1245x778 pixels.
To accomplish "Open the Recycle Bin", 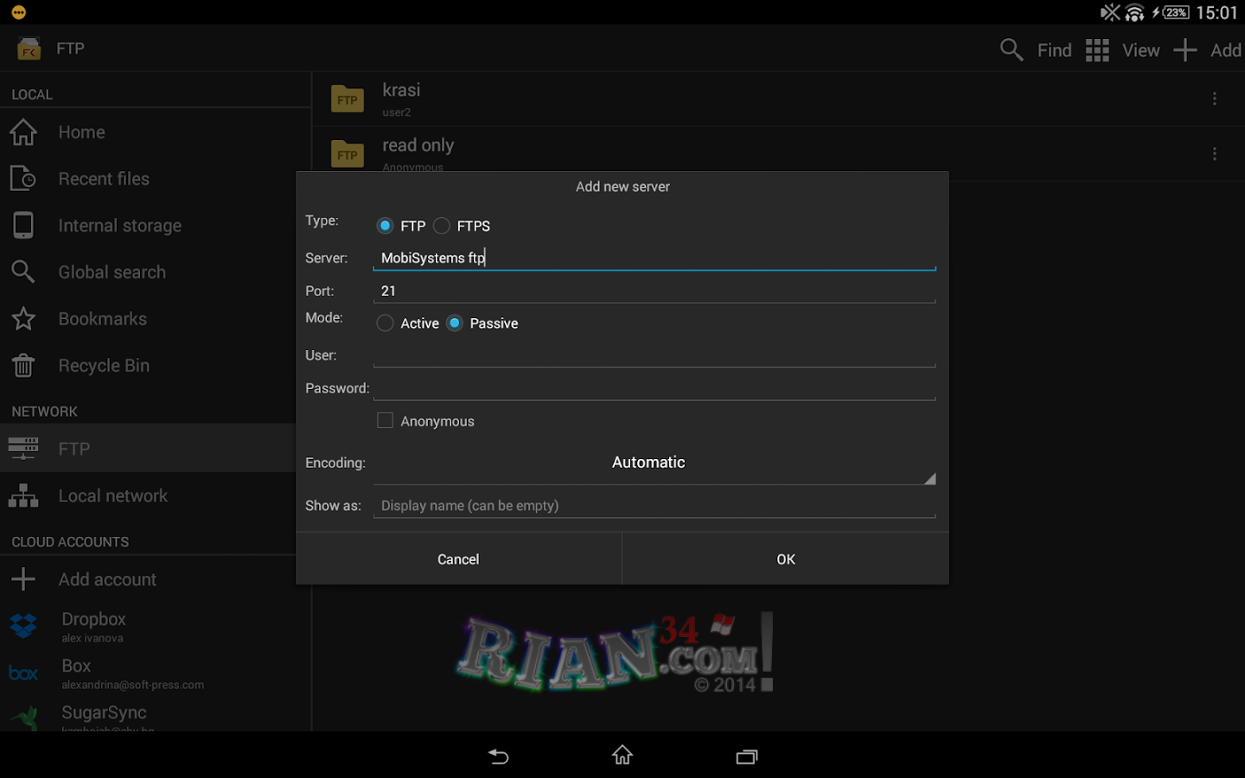I will point(104,365).
